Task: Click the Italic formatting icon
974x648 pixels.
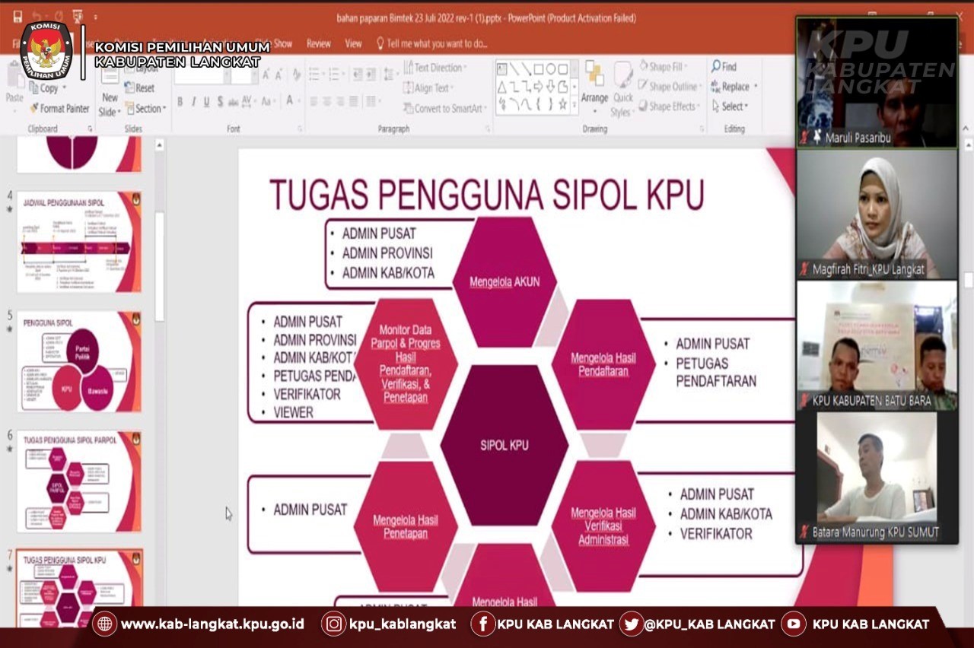Action: pos(193,102)
